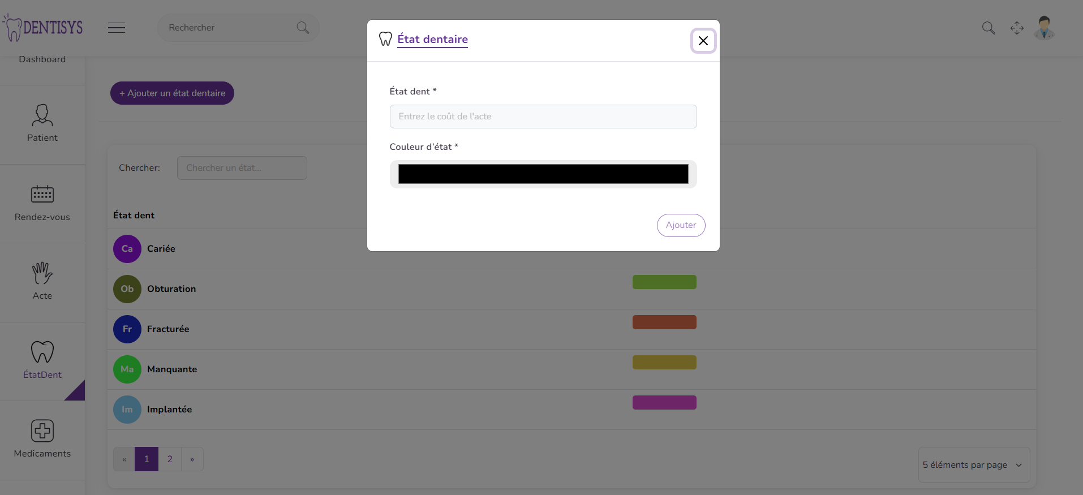Expand the elements per page dropdown
This screenshot has width=1083, height=495.
point(973,465)
